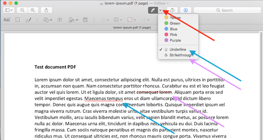Click the lorem-ipsum.pdf document icon in title
The height and width of the screenshot is (140, 263).
tap(101, 3)
